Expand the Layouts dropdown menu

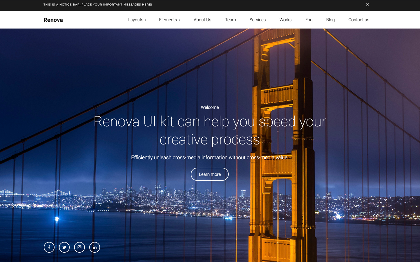point(136,20)
